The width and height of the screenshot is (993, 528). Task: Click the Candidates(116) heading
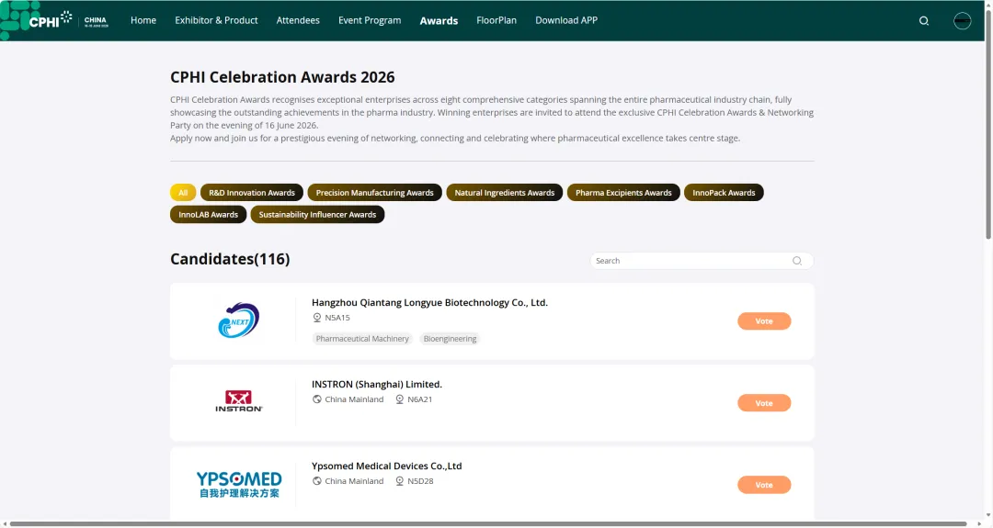coord(230,259)
